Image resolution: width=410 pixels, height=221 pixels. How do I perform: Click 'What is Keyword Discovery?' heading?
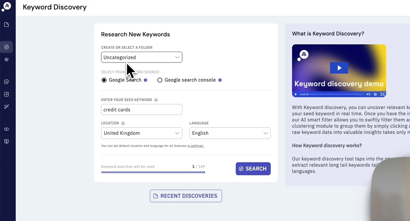tap(328, 34)
